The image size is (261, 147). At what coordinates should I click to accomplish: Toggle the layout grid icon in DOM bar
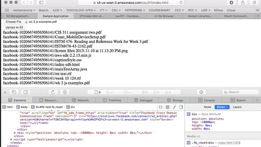168,107
